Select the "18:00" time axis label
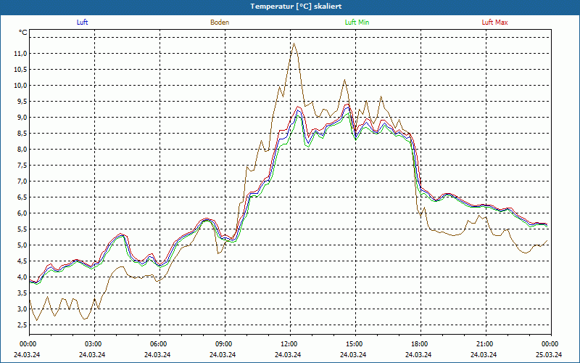The height and width of the screenshot is (363, 580). (x=421, y=343)
